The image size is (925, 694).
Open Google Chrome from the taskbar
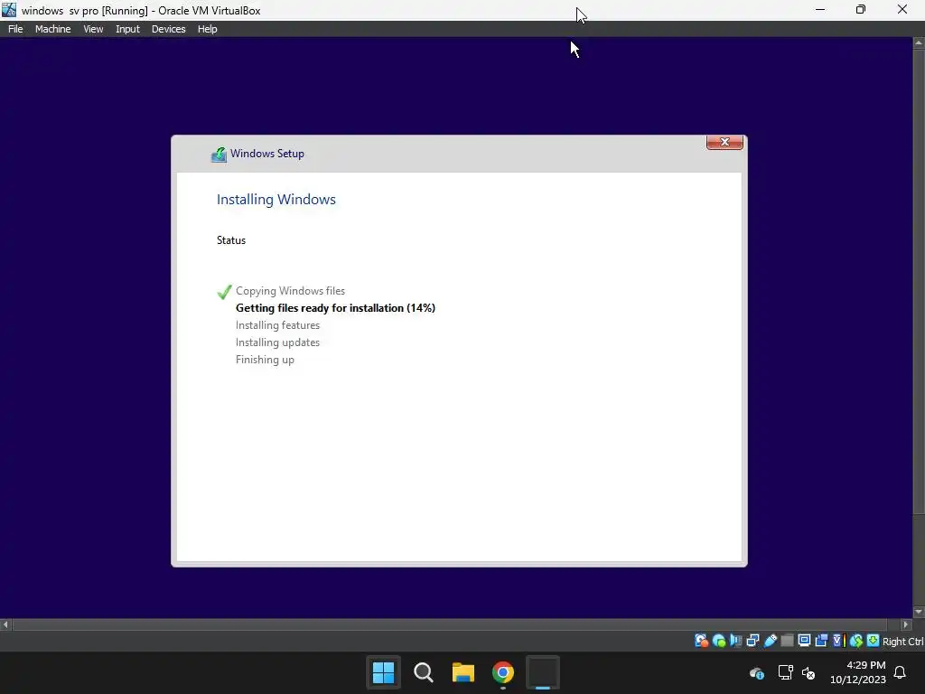click(x=502, y=672)
